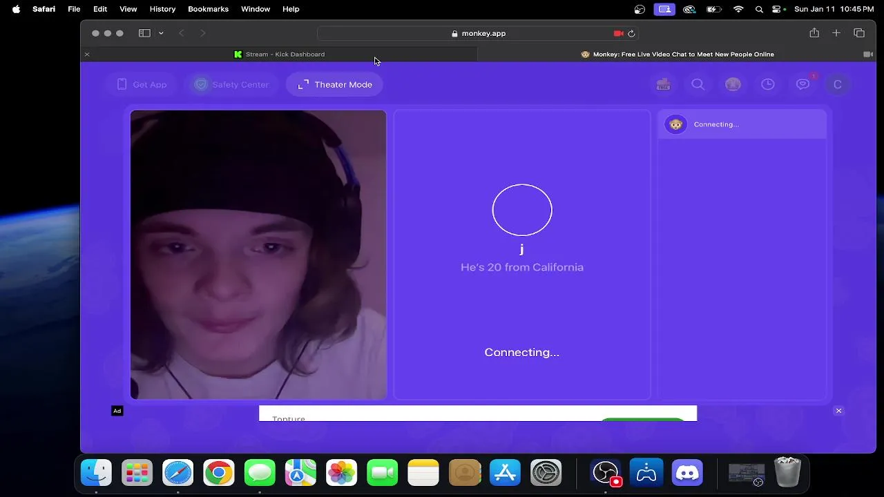Open the Edit menu
The width and height of the screenshot is (884, 497).
[100, 9]
